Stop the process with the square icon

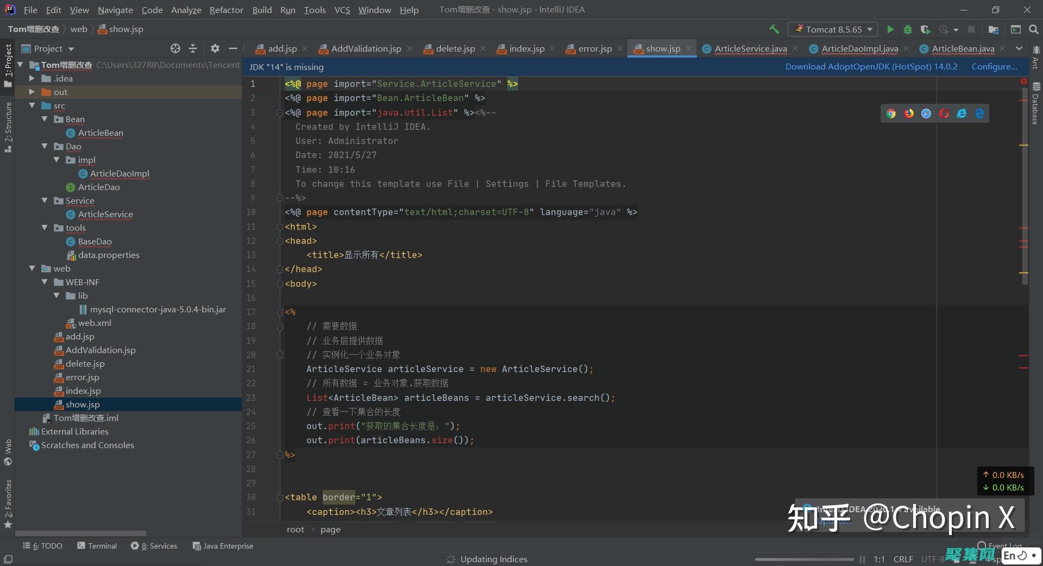click(x=972, y=29)
